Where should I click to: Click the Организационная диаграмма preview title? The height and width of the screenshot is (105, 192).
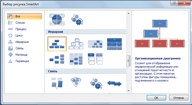click(158, 58)
